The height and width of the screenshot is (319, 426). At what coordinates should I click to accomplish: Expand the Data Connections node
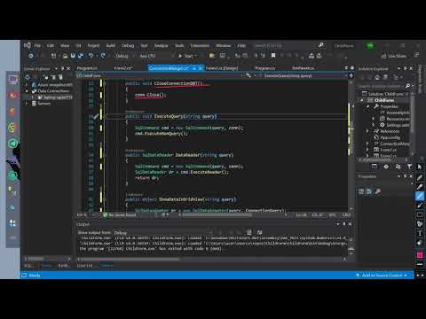point(27,91)
